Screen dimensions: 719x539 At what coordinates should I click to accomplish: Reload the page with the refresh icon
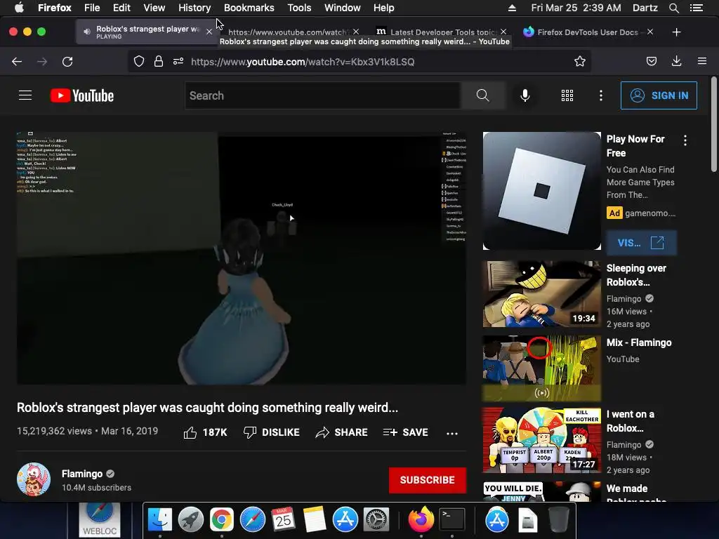click(67, 62)
